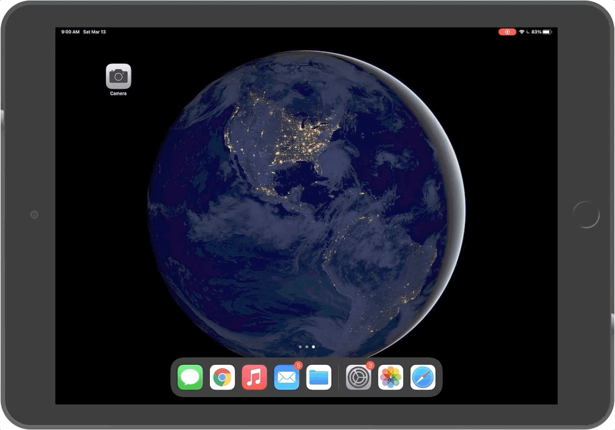Tap the red screen recording indicator

click(x=507, y=32)
